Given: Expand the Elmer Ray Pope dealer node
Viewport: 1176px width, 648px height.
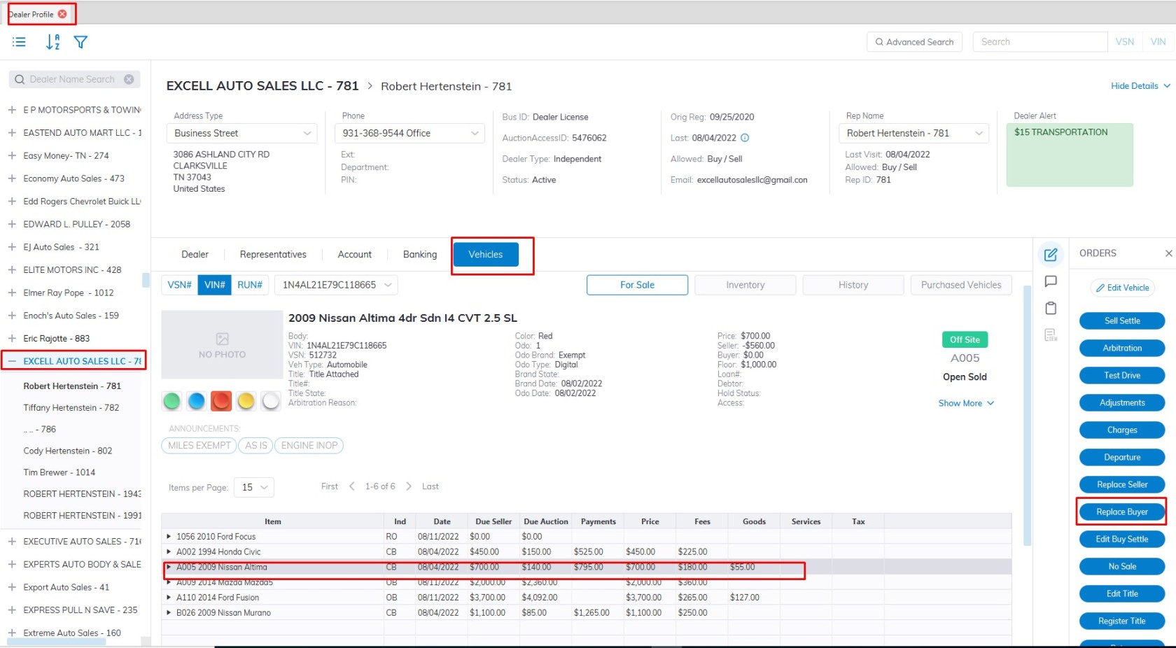Looking at the screenshot, I should (12, 293).
